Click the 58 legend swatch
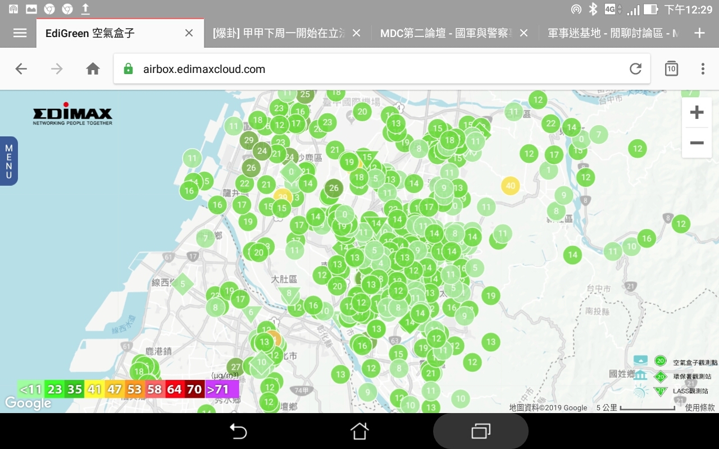719x449 pixels. pyautogui.click(x=155, y=390)
